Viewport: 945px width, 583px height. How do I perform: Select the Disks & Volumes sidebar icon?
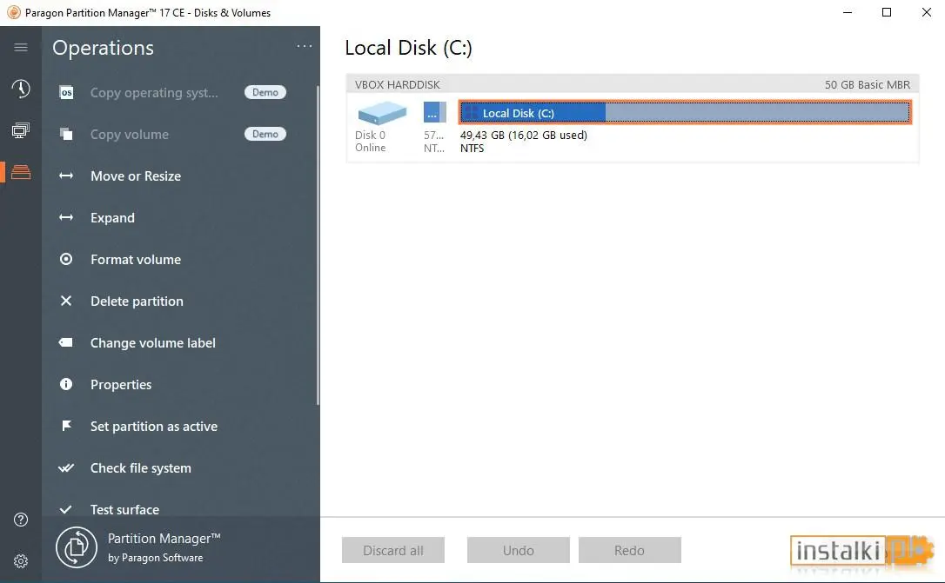[21, 172]
